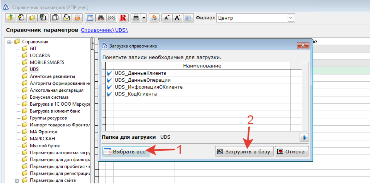Click the UDS breadcrumb link
Viewport: 370px width, 192px height.
(121, 30)
